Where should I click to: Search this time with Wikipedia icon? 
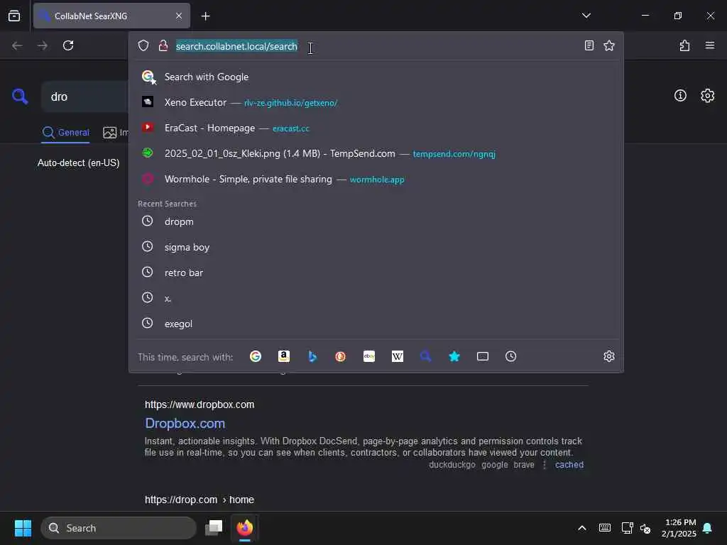tap(398, 356)
